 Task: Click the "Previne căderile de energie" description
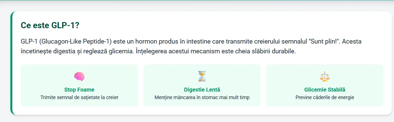(x=325, y=97)
